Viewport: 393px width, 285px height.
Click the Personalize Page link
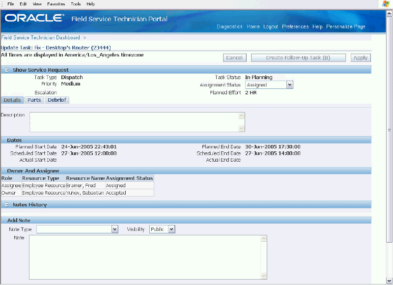pos(346,27)
